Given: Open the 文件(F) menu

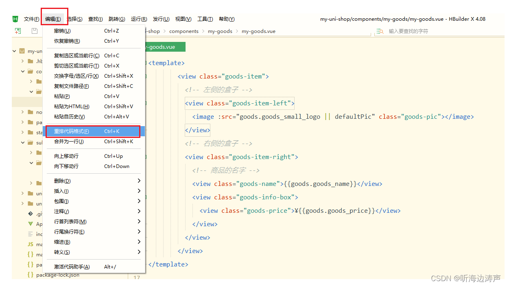Looking at the screenshot, I should pos(32,19).
